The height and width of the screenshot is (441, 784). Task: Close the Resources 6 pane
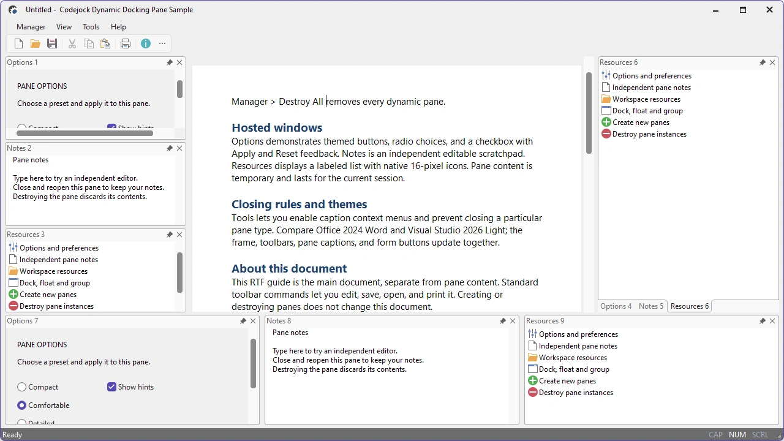[772, 62]
